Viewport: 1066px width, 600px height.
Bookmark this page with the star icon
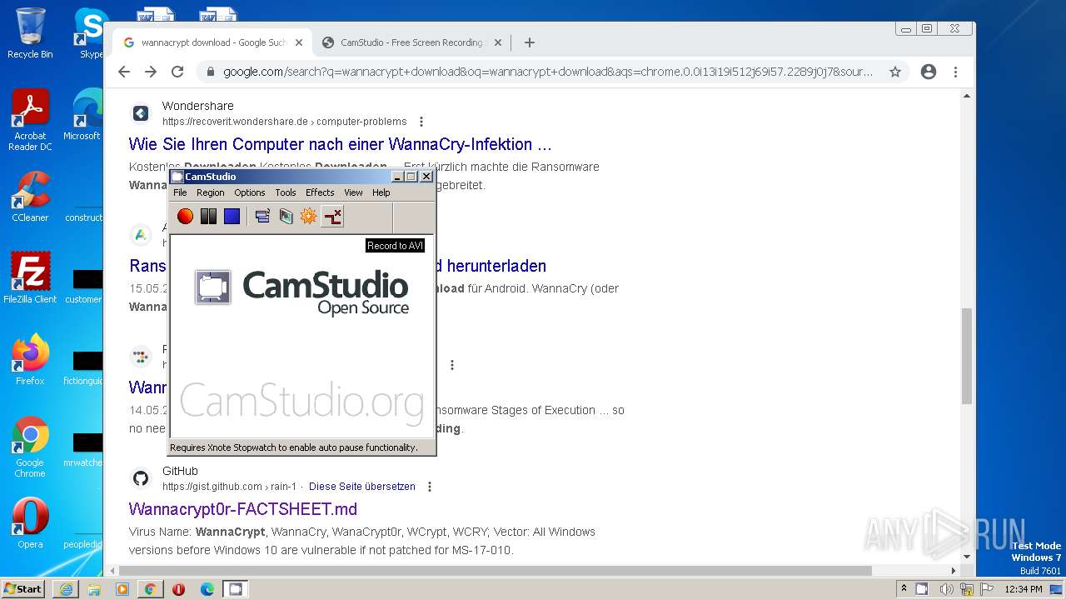click(895, 72)
